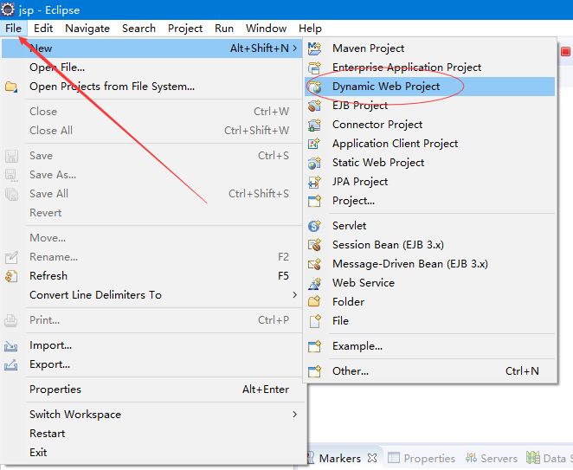Screen dimensions: 573x470
Task: Click Refresh menu entry
Action: (x=152, y=276)
